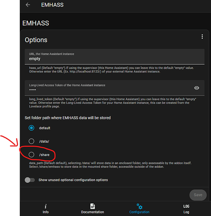Open the Options three-dot menu

(202, 37)
